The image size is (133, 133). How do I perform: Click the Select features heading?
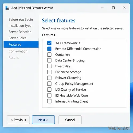coord(58,21)
